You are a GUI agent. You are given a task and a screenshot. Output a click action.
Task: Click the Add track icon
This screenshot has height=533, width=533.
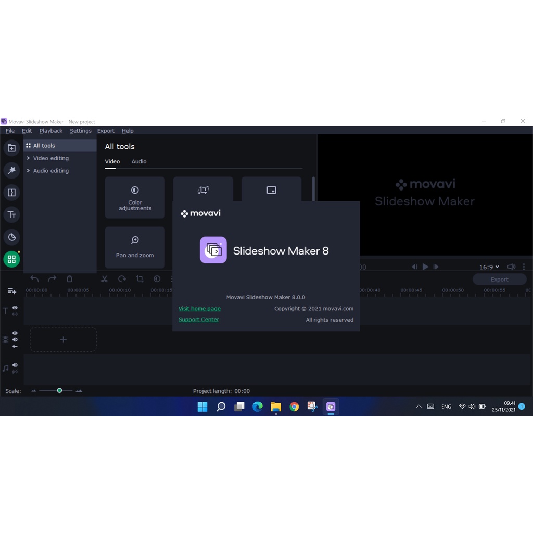[x=11, y=291]
